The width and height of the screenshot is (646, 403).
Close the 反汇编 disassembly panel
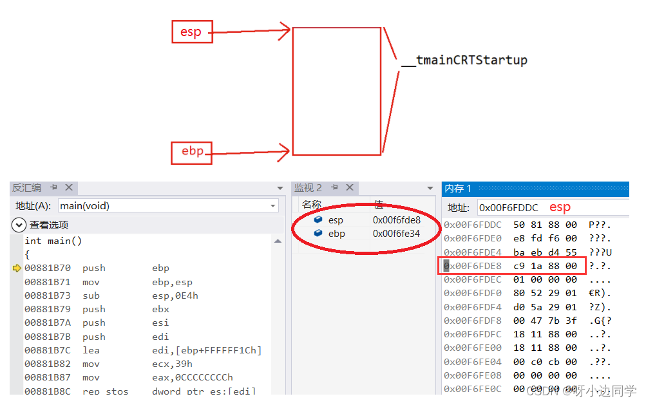pyautogui.click(x=69, y=187)
